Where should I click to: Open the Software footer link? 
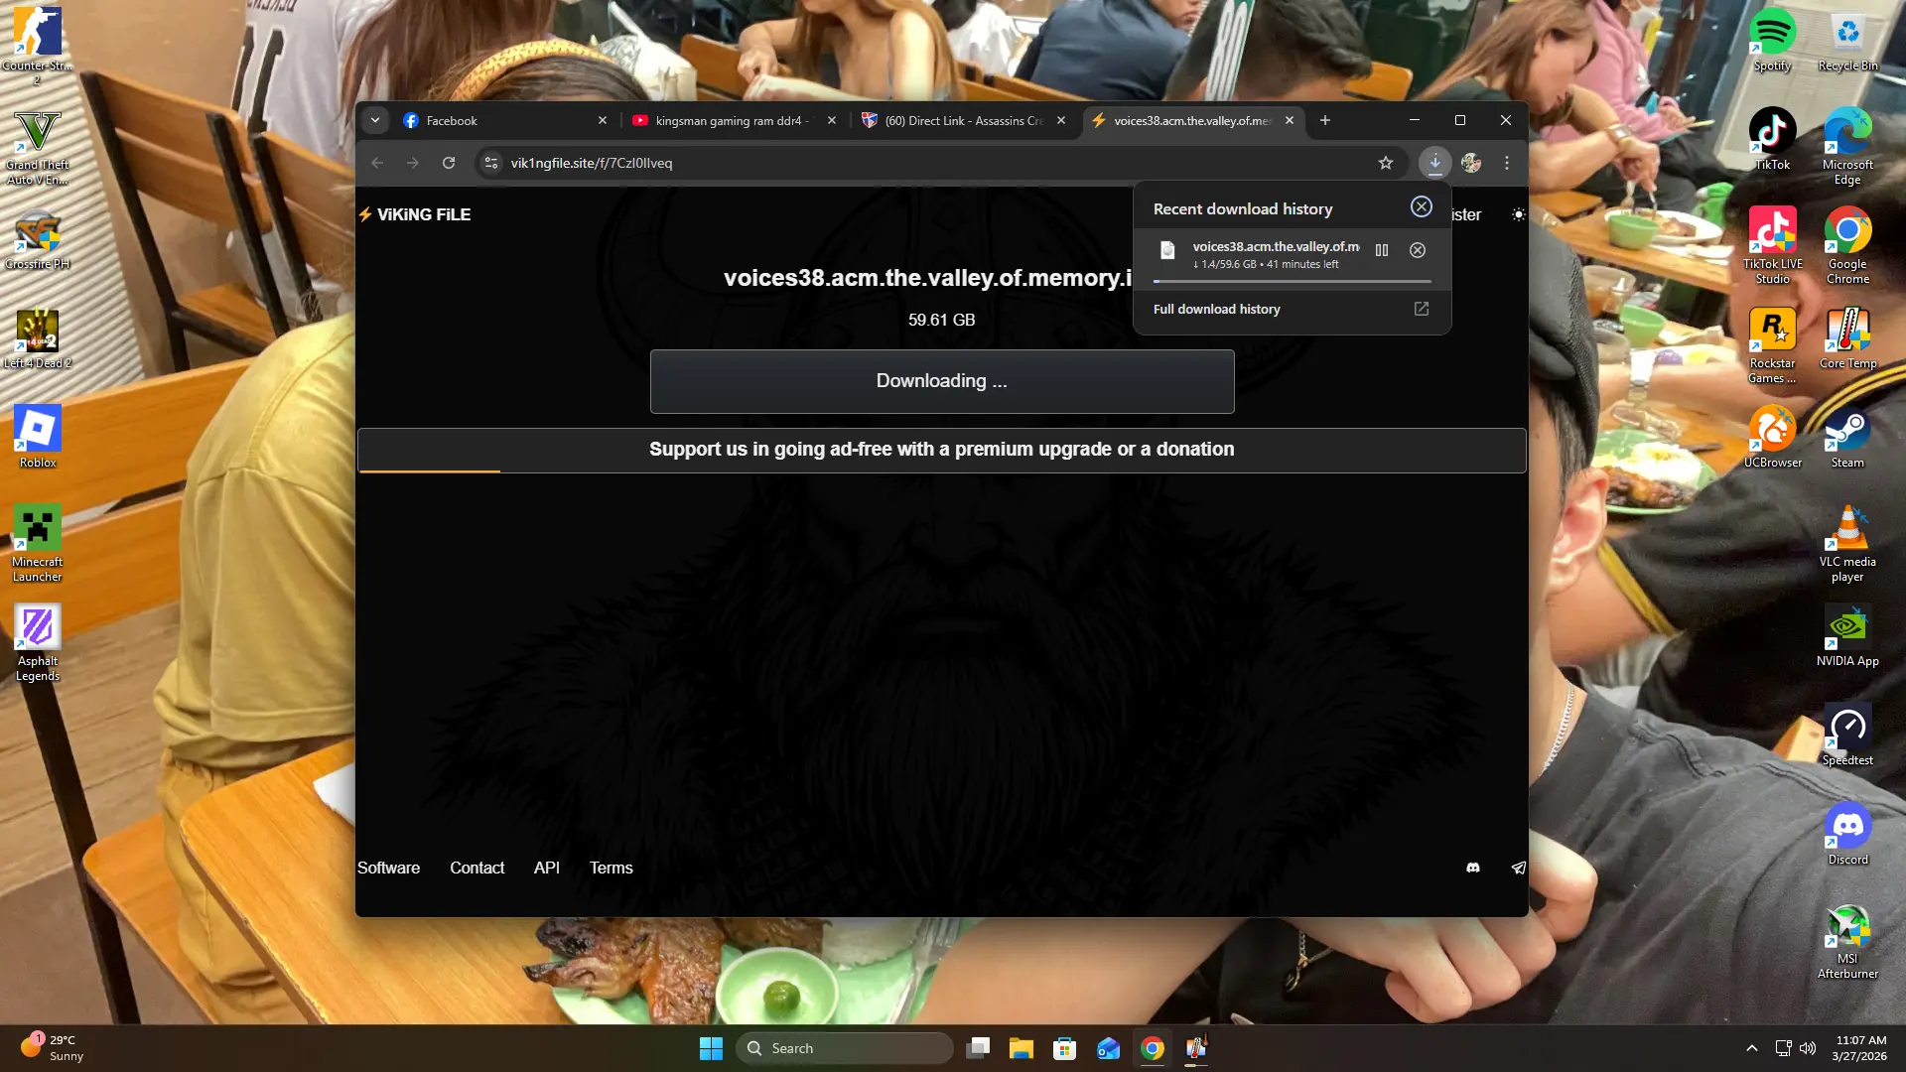[388, 868]
